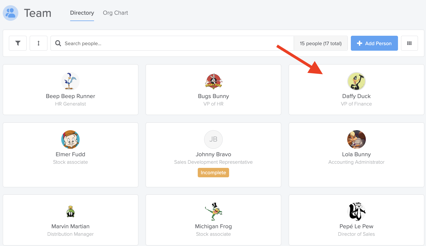Open the filter funnel icon
426x246 pixels.
[17, 43]
